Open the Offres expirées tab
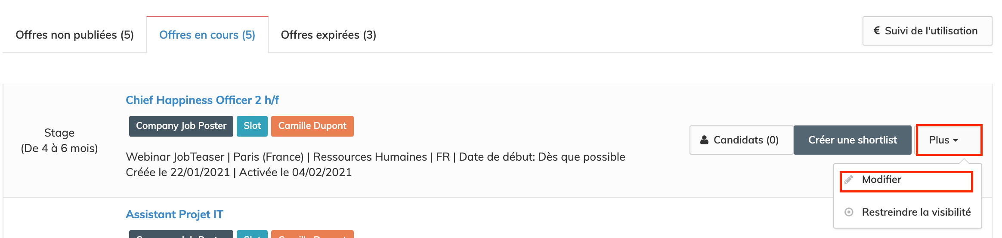1002x238 pixels. pos(328,35)
